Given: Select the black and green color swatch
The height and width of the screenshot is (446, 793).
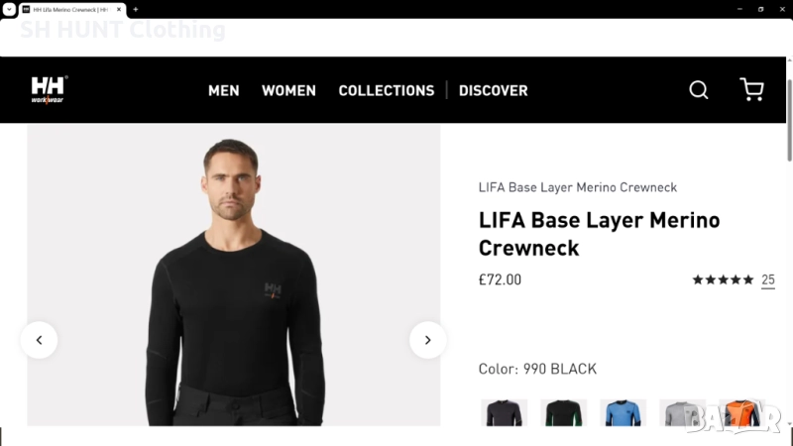Looking at the screenshot, I should click(563, 412).
